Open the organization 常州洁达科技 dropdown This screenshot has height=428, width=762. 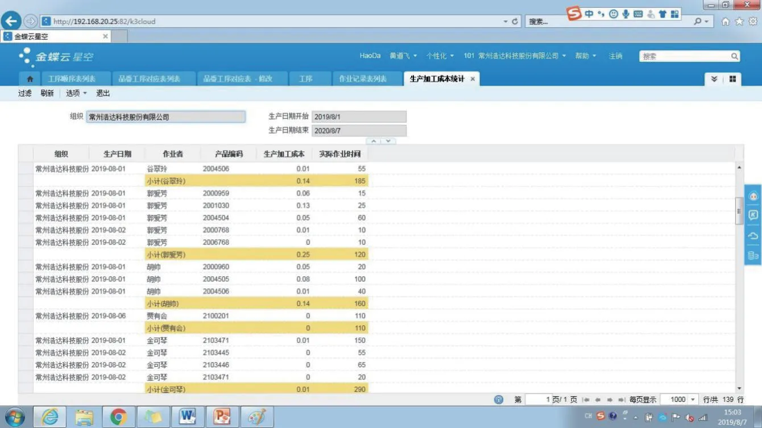pyautogui.click(x=515, y=56)
